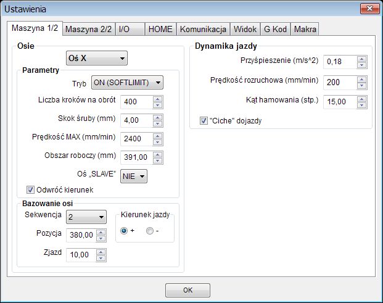The image size is (383, 303).
Task: Click the OK button
Action: (187, 290)
